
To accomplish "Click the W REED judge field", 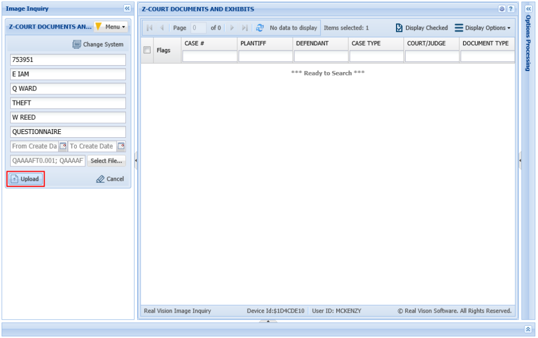I will pos(68,117).
